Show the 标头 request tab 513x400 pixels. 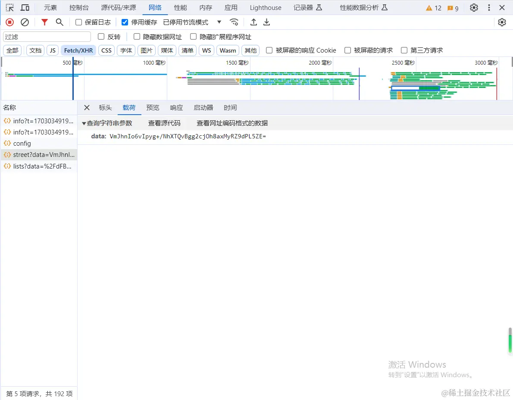(105, 108)
